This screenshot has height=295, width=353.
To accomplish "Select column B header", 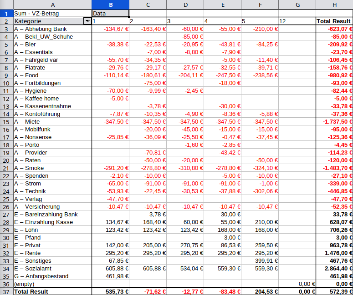I will click(x=110, y=5).
